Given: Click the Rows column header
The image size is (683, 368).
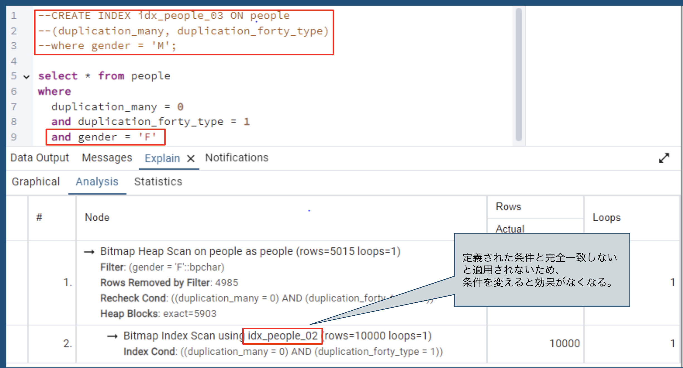Looking at the screenshot, I should click(x=508, y=207).
